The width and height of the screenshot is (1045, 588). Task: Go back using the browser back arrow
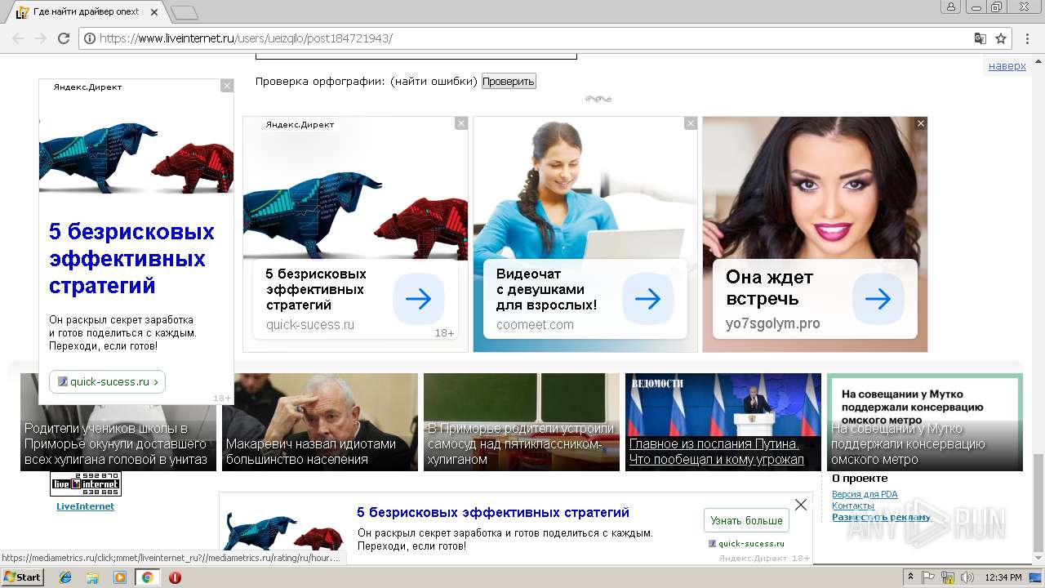(x=18, y=38)
